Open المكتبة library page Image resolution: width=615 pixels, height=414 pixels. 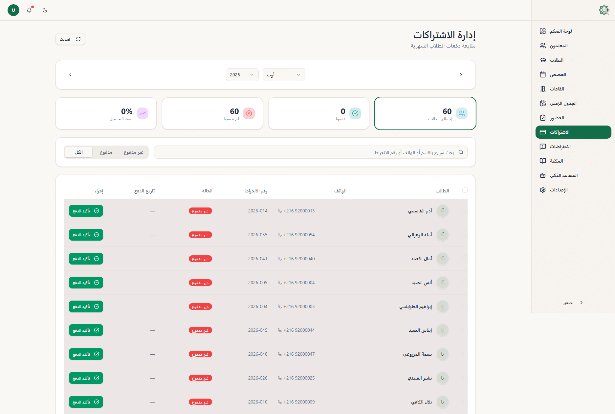[573, 161]
